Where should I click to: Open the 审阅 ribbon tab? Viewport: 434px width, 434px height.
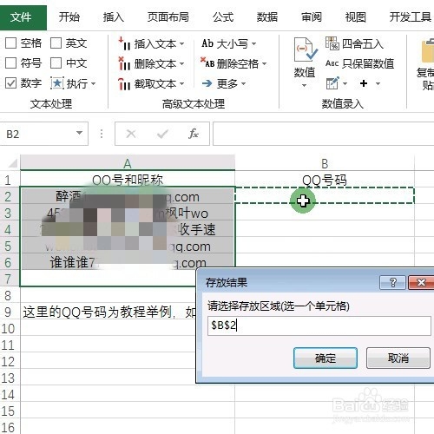pyautogui.click(x=312, y=17)
